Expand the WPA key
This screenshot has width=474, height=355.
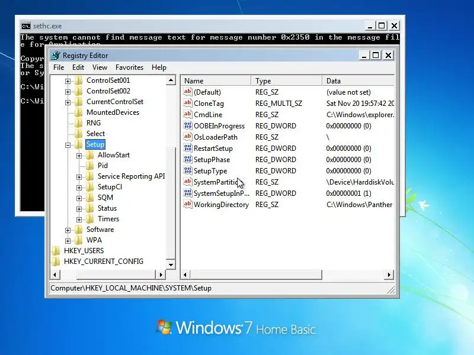[68, 241]
